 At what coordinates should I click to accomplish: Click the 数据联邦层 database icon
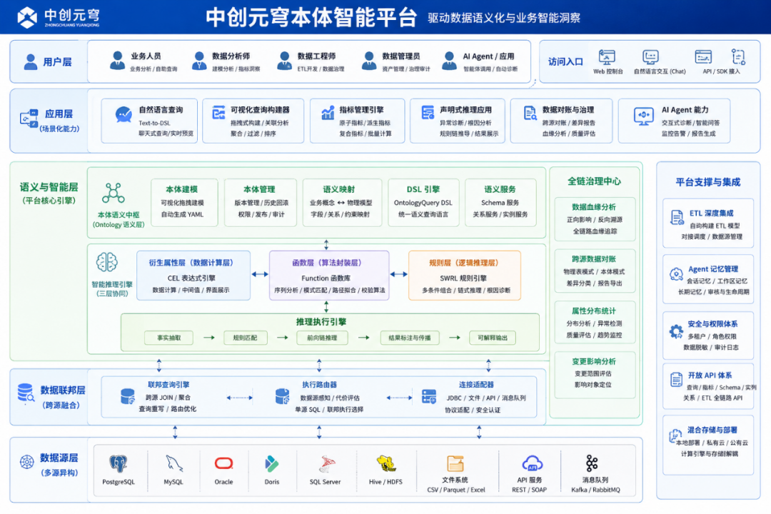(26, 393)
